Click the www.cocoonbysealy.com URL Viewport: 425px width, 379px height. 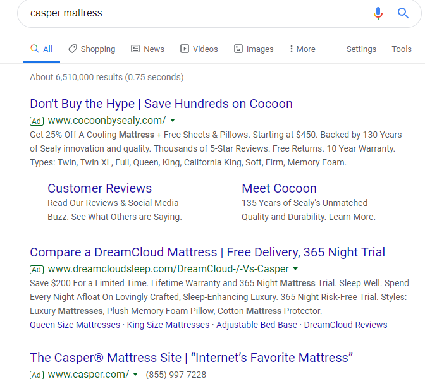click(107, 121)
